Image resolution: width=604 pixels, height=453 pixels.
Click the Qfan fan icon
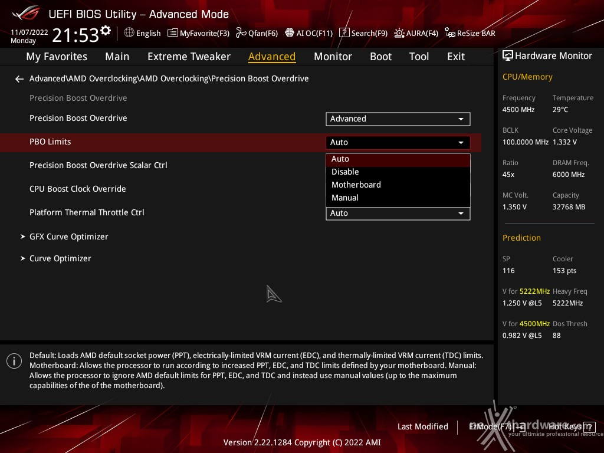tap(241, 33)
